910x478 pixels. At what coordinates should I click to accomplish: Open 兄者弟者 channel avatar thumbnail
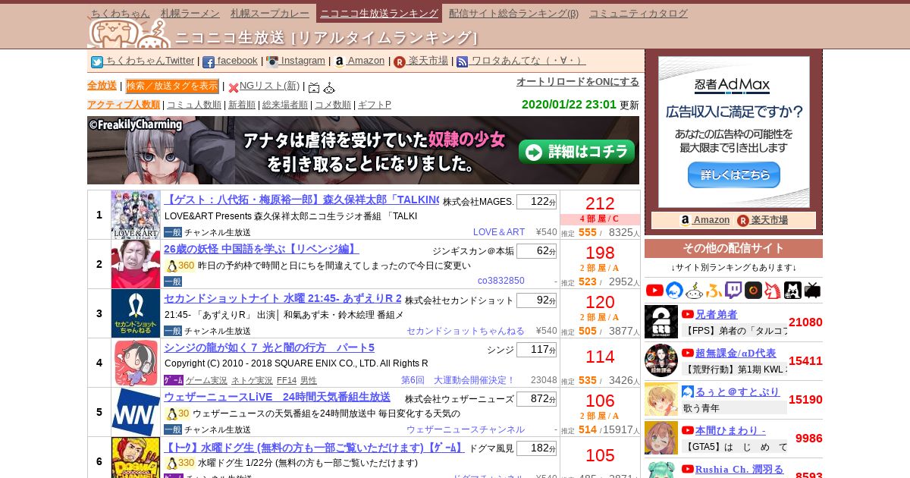click(x=661, y=322)
